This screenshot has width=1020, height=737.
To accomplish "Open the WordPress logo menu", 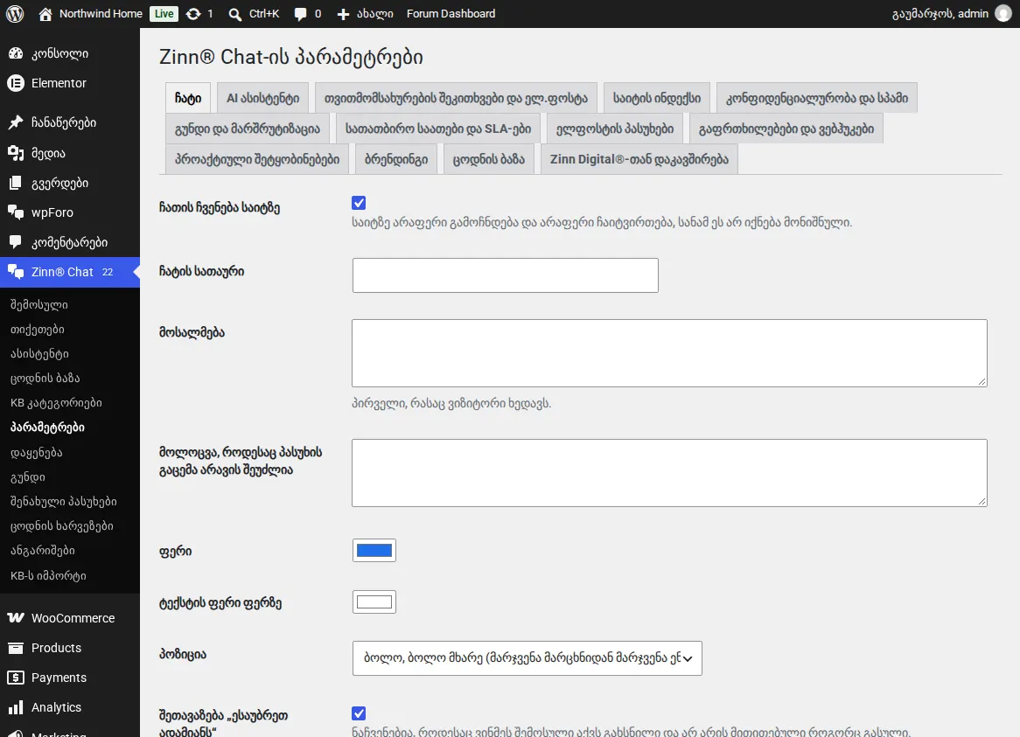I will [x=15, y=14].
